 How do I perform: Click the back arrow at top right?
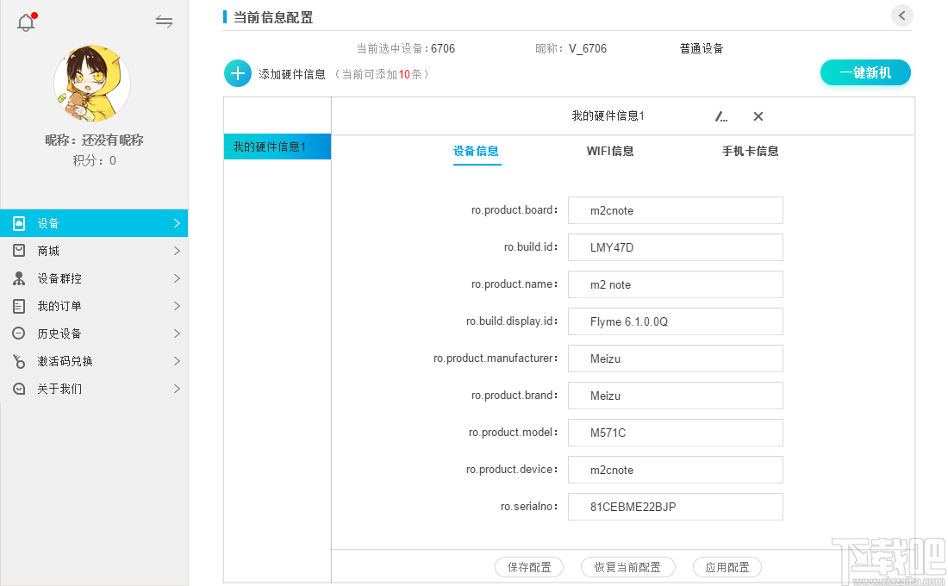pyautogui.click(x=902, y=16)
